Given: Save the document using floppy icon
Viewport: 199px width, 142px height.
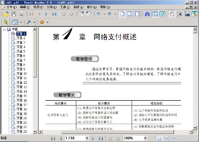Looking at the screenshot, I should tap(14, 14).
